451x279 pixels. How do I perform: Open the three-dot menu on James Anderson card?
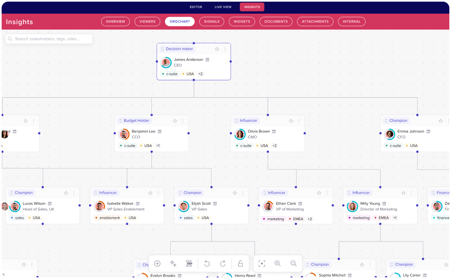225,49
